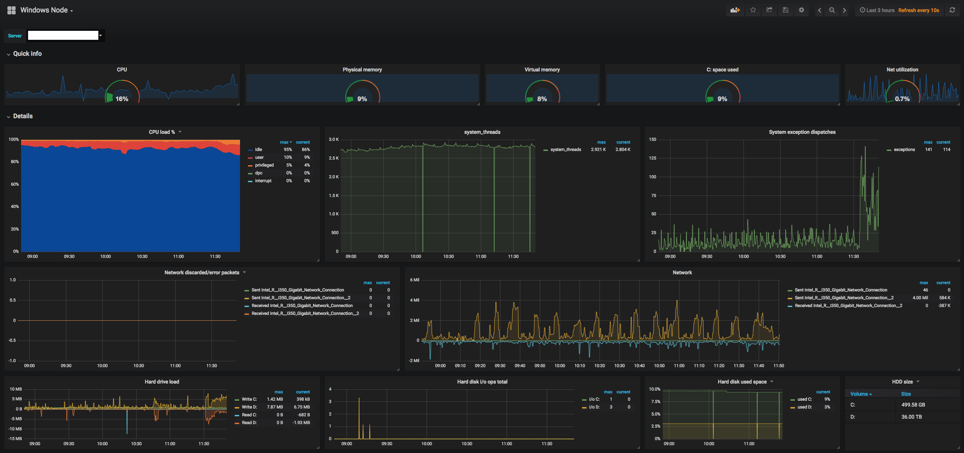Click the Save dashboard icon
964x453 pixels.
click(x=785, y=10)
